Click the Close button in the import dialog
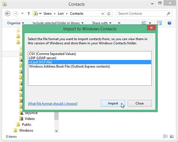The width and height of the screenshot is (178, 142). point(140,103)
